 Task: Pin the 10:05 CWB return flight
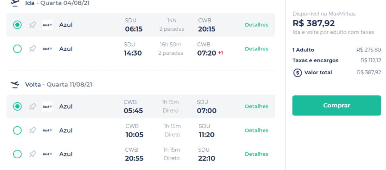pyautogui.click(x=32, y=130)
